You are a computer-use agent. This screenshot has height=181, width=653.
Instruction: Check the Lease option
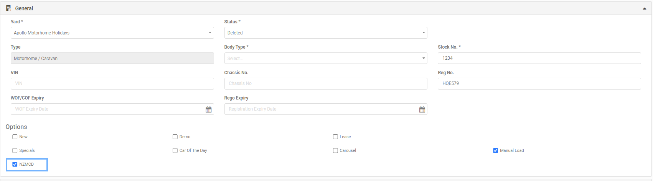tap(335, 137)
